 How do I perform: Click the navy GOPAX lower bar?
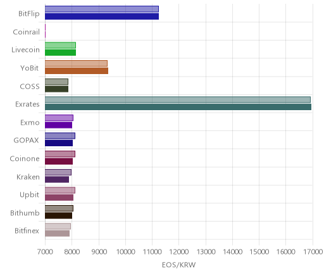(59, 143)
